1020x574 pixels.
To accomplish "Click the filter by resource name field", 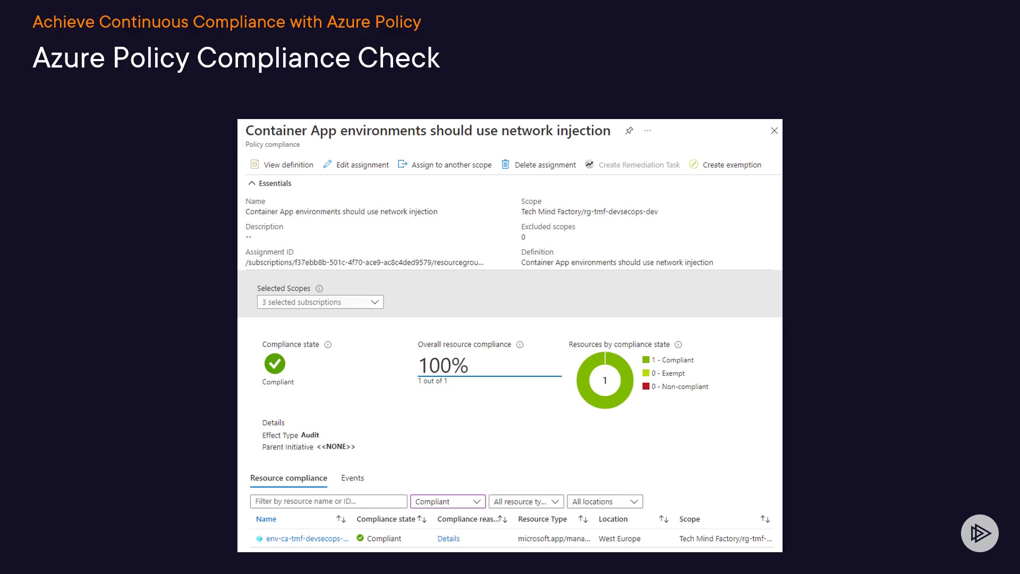I will pos(328,501).
